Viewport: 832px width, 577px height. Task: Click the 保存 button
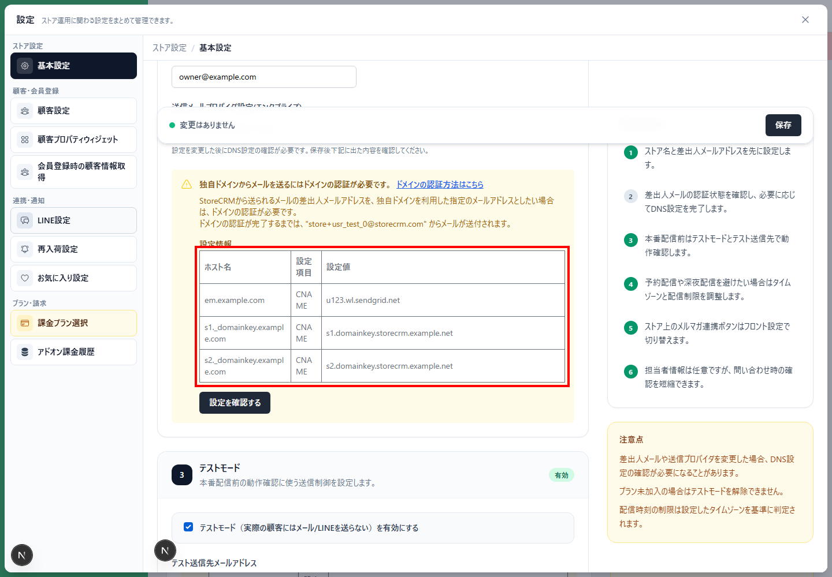point(783,125)
